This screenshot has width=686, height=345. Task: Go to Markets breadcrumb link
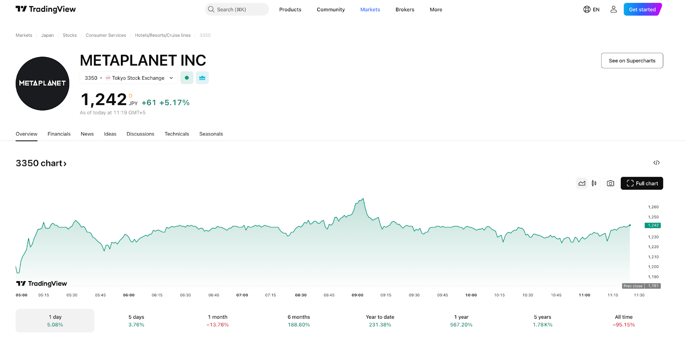(24, 36)
